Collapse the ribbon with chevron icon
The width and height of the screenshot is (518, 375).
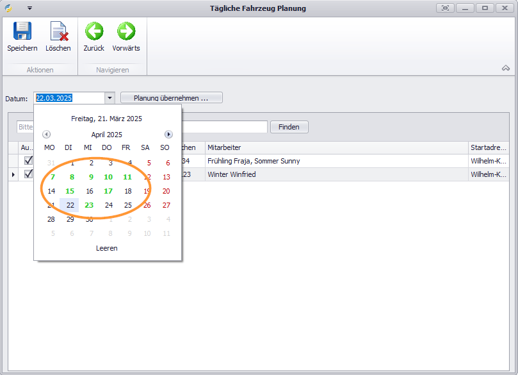(x=505, y=68)
